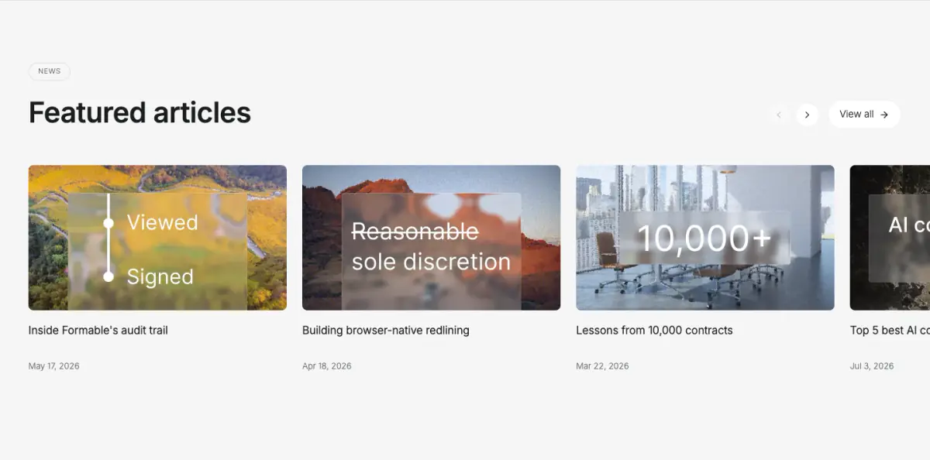The image size is (930, 460).
Task: Click the NEWS tag badge
Action: (50, 71)
